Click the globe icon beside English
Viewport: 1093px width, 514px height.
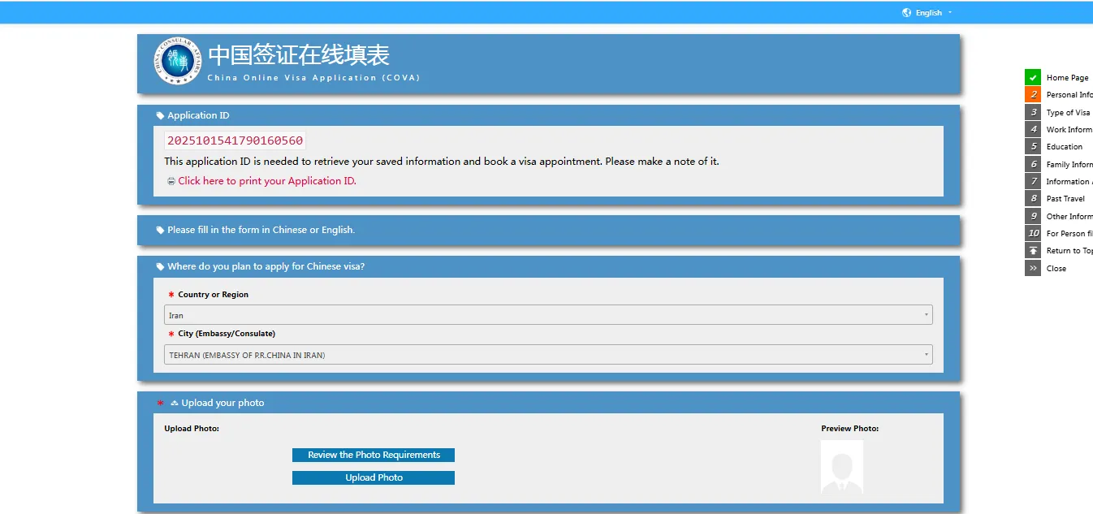point(906,12)
